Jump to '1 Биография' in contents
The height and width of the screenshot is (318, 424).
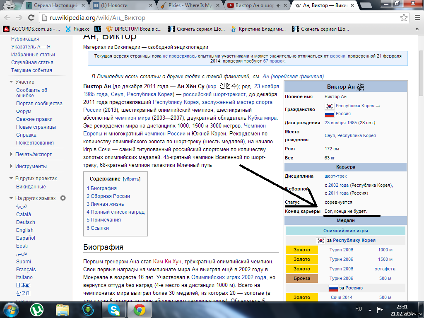tap(102, 188)
